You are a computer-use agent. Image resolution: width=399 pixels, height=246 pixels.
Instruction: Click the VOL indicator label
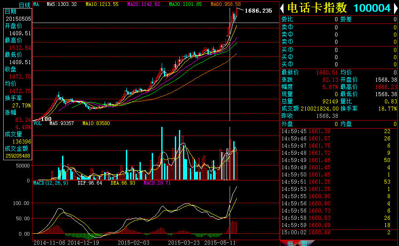coord(38,123)
